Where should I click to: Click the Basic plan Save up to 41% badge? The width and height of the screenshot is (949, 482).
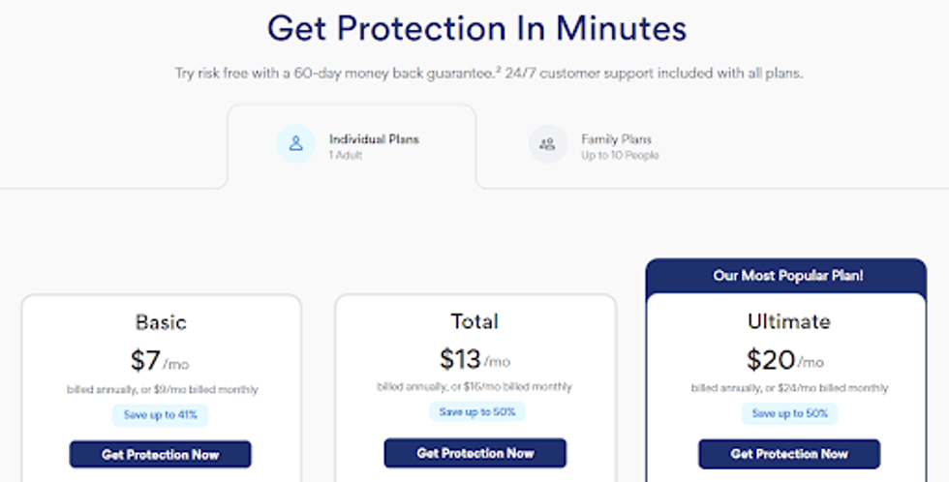[x=160, y=415]
